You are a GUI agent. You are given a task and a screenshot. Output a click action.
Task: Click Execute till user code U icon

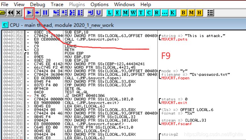[98, 13]
